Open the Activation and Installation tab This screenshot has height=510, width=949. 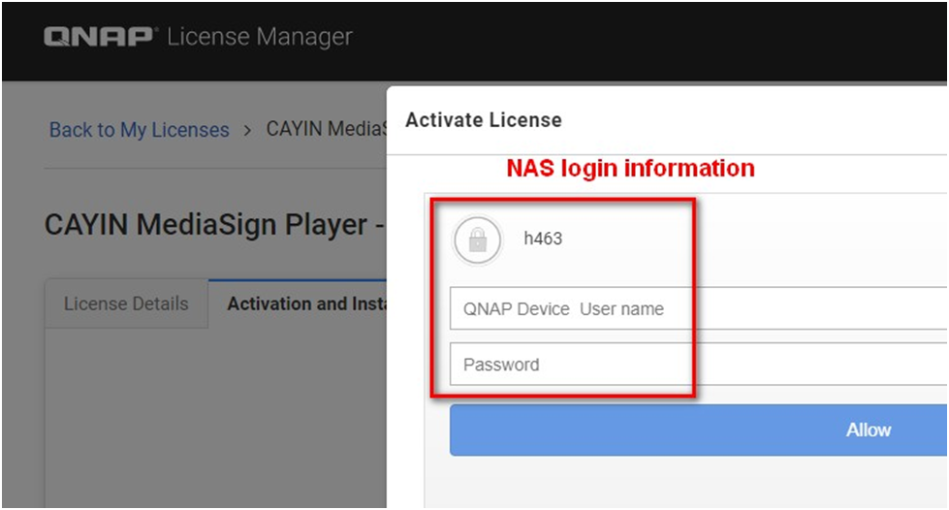point(301,304)
